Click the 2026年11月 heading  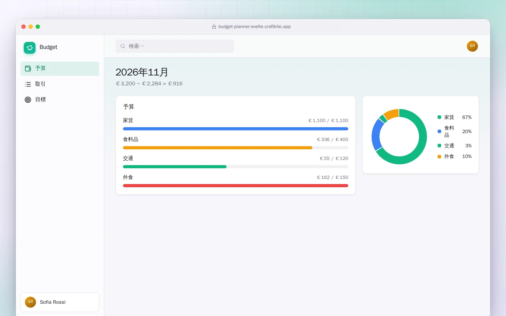tap(142, 72)
